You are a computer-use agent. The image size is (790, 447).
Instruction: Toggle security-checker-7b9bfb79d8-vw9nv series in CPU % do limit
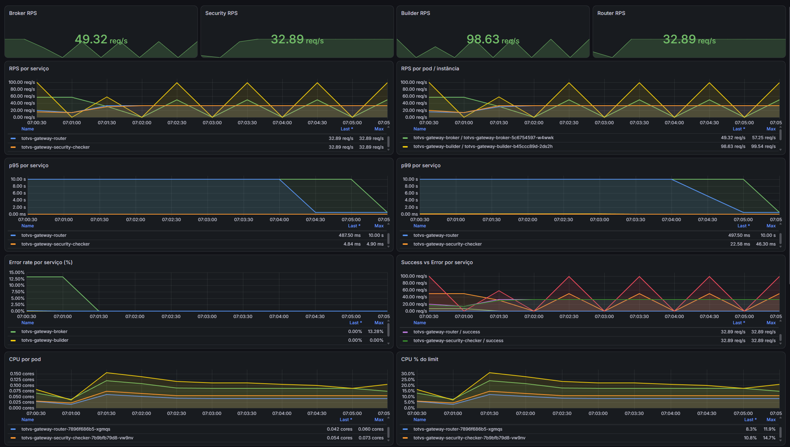tap(469, 438)
